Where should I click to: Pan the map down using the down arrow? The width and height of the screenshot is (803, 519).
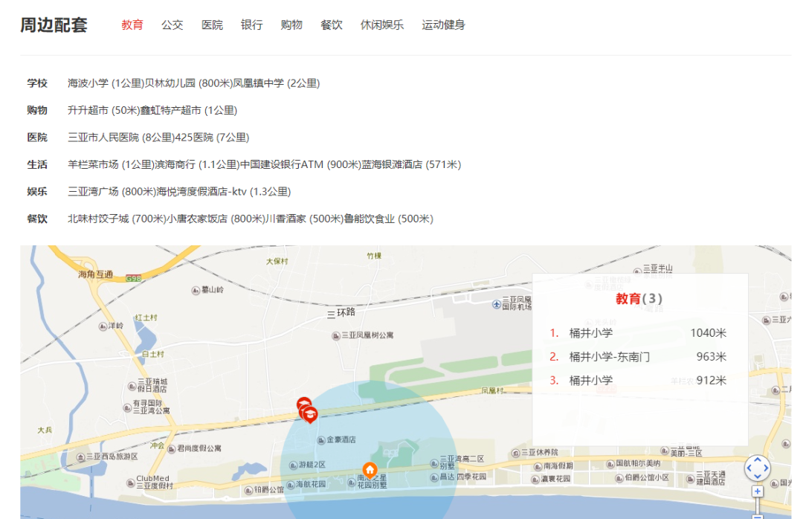(x=758, y=478)
